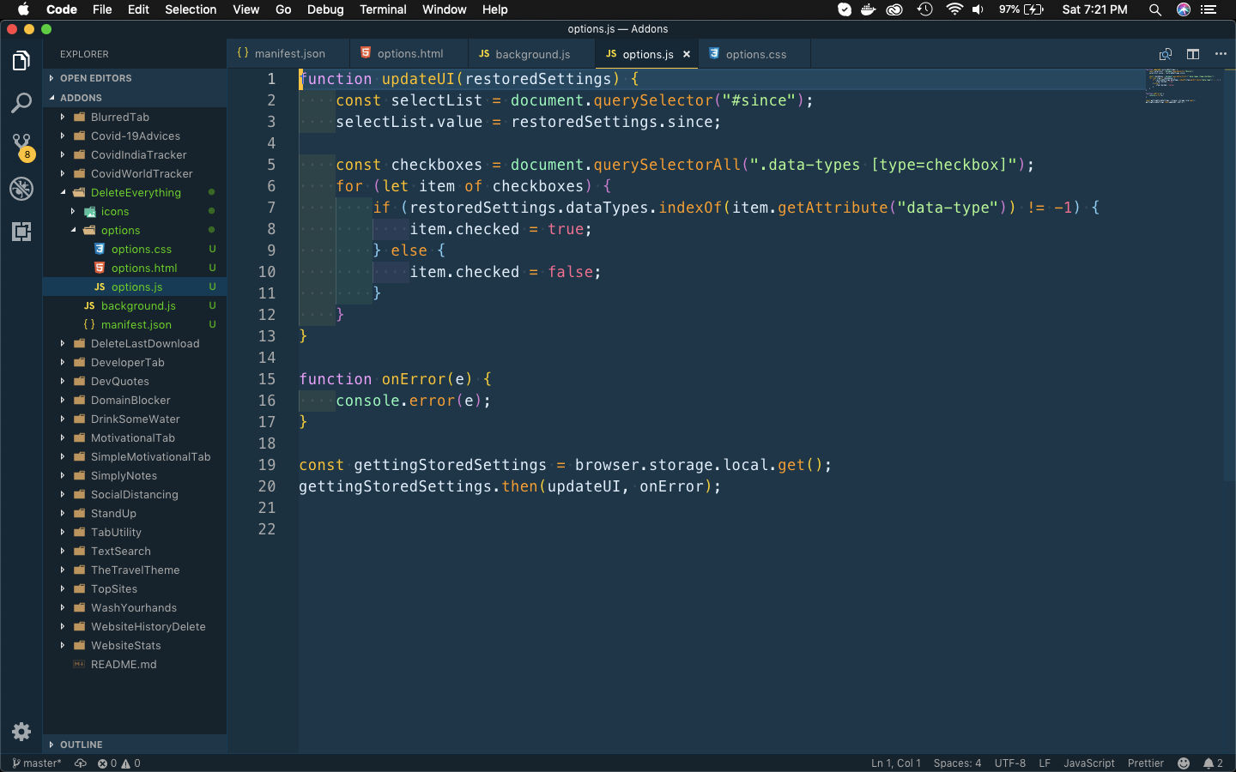
Task: Open the Selection menu
Action: [191, 9]
